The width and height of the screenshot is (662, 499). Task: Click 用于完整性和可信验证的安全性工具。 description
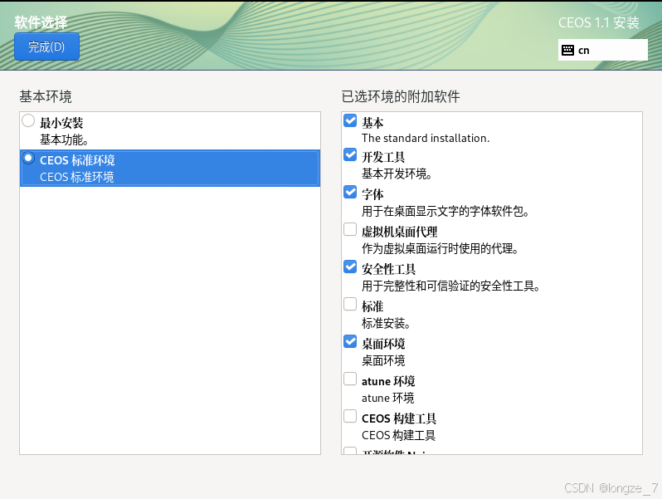(451, 286)
